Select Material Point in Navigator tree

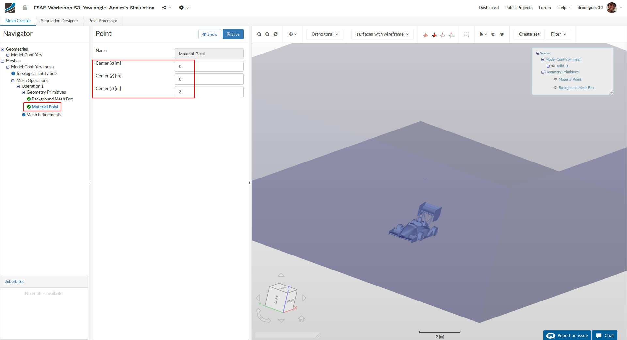point(45,107)
